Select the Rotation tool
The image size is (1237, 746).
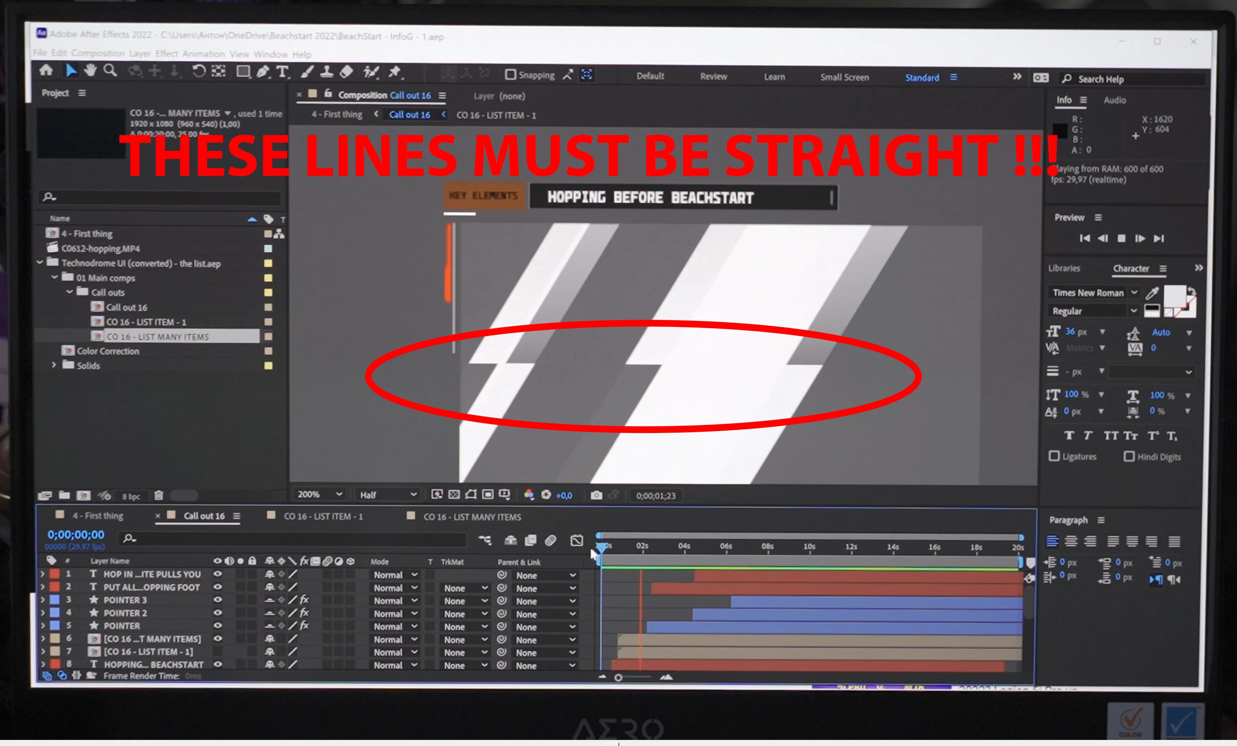pyautogui.click(x=199, y=71)
